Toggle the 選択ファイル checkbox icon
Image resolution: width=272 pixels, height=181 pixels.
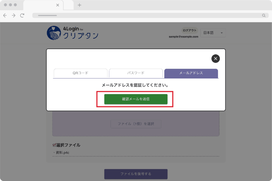coord(54,145)
